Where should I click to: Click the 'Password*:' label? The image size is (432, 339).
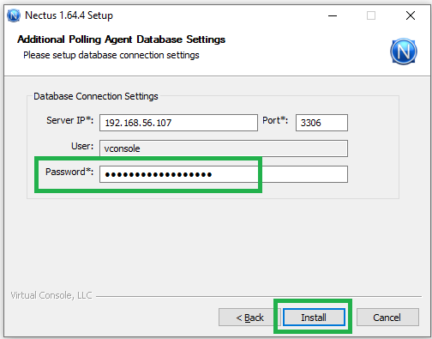pos(69,172)
